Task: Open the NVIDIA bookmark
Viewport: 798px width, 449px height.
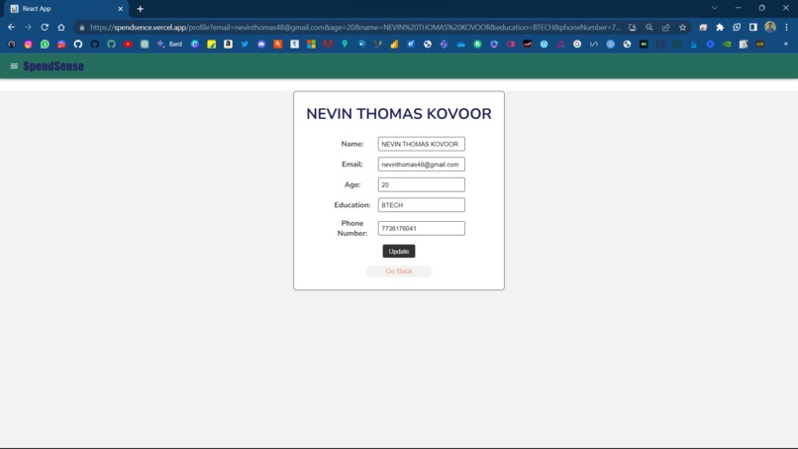Action: [x=727, y=45]
